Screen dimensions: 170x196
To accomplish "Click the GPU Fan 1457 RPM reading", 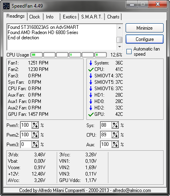I will pos(28,114).
